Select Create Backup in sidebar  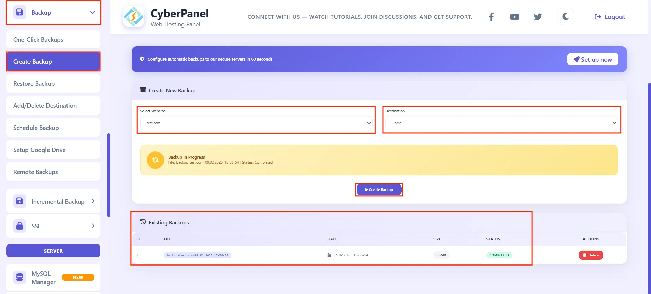click(x=53, y=61)
